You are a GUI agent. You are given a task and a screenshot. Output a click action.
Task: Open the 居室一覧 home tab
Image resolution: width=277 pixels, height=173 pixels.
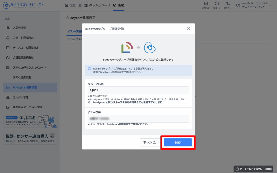73,5
